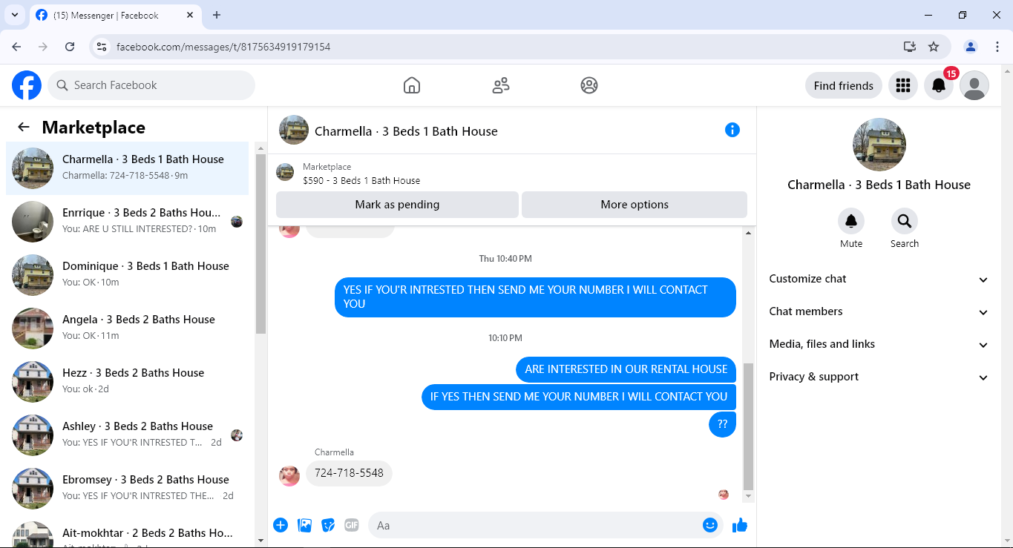
Task: Go to the Home feed icon
Action: pos(412,85)
